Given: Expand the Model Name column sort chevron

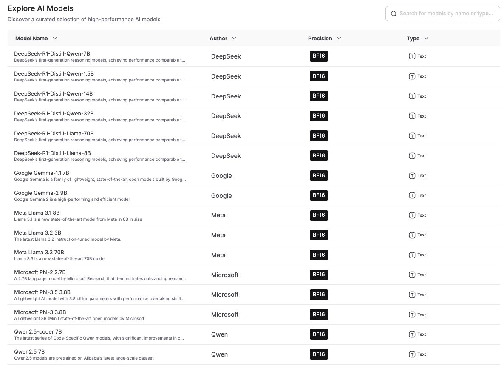Looking at the screenshot, I should [x=55, y=38].
